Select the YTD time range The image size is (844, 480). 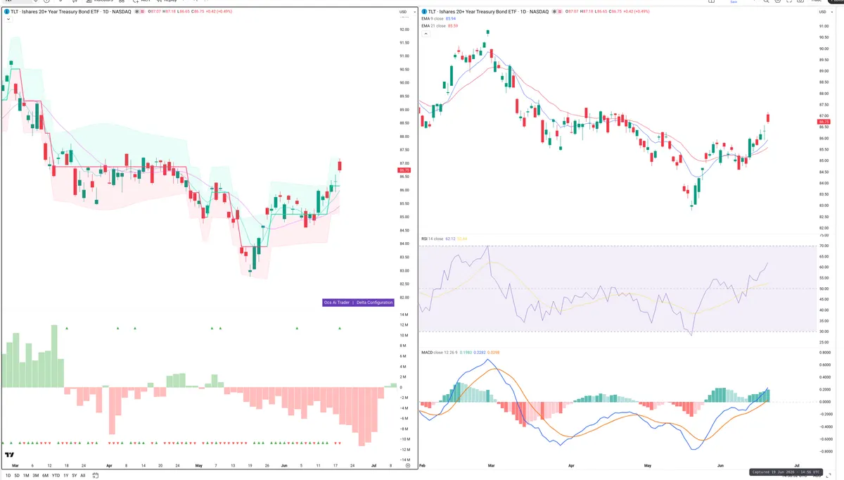click(56, 476)
